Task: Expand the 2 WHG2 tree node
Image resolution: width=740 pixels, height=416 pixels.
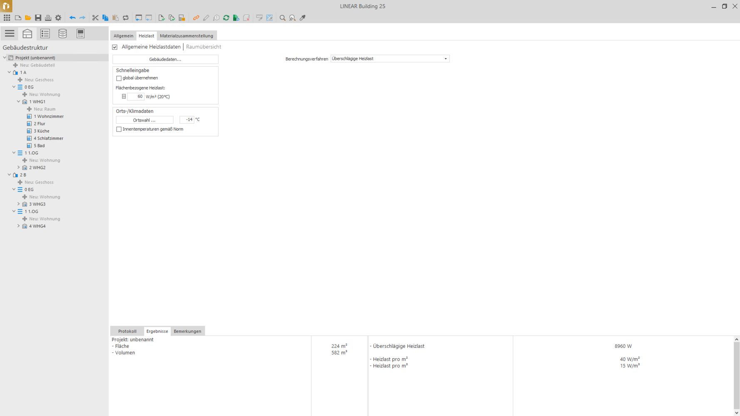Action: [18, 168]
